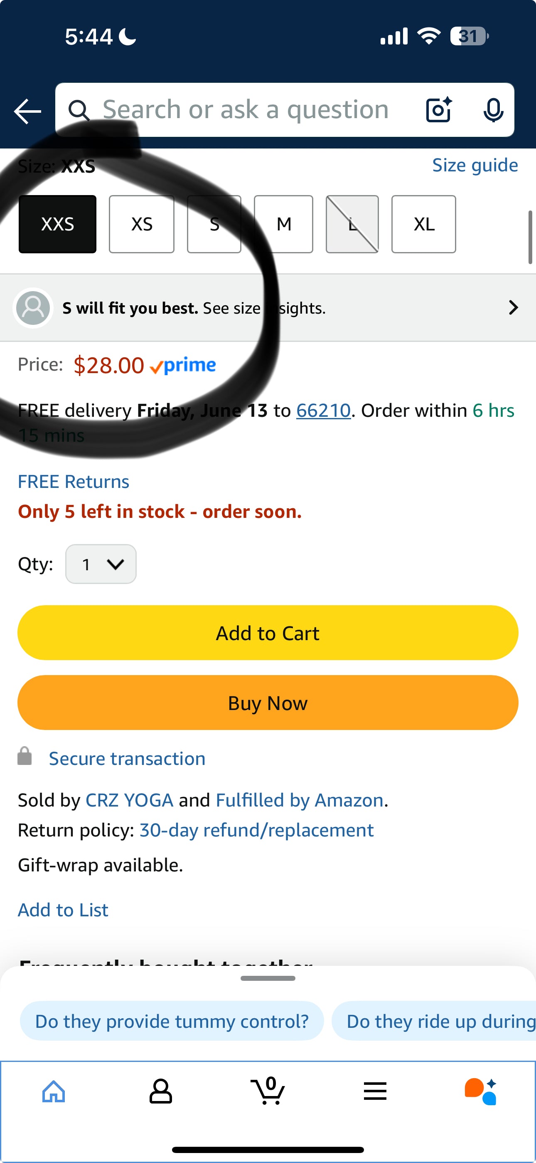Open the shopping cart icon

coord(268,1090)
